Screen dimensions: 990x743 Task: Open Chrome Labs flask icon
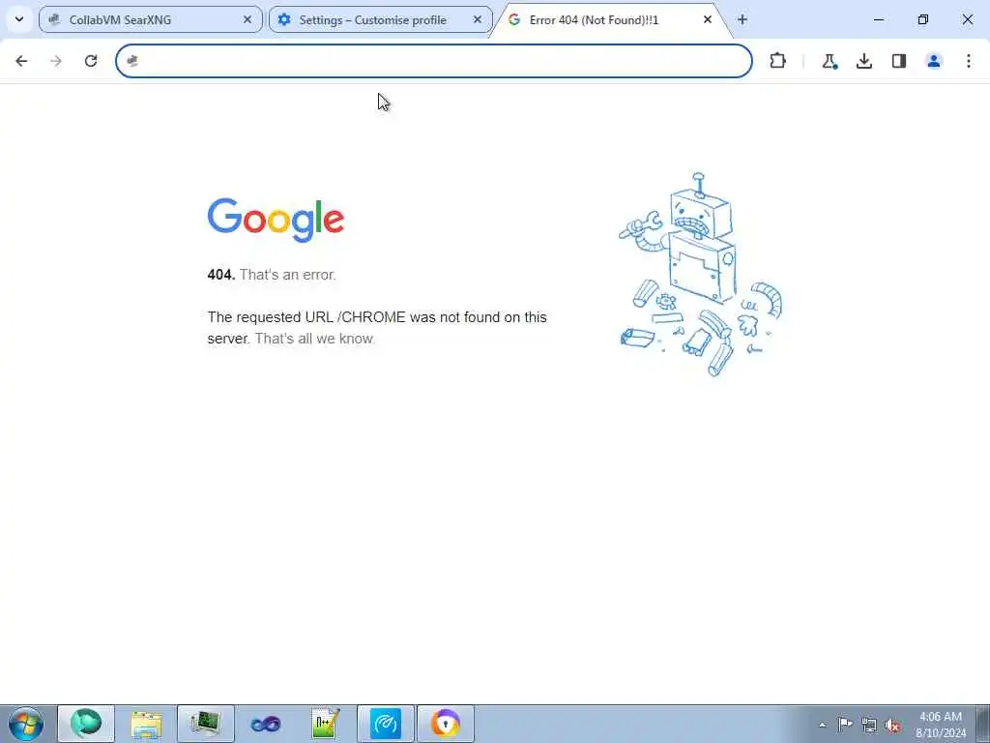830,61
